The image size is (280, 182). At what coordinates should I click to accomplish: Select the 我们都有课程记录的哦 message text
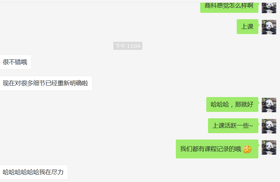211,149
